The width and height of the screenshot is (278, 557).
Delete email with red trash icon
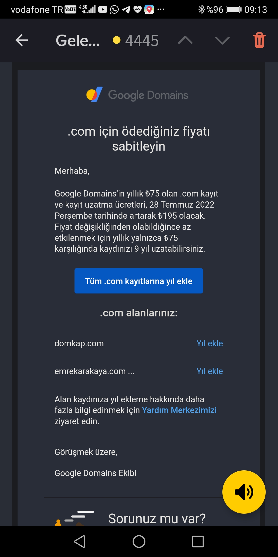point(259,40)
